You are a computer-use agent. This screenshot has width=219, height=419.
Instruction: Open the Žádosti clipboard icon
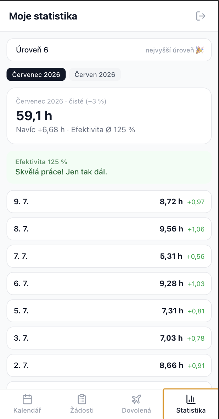[x=82, y=400]
